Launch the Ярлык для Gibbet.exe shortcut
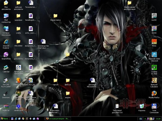162x121 pixels. click(x=18, y=70)
